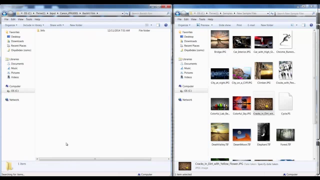320x180 pixels.
Task: Open Pictures library in left window
Action: pos(15,73)
